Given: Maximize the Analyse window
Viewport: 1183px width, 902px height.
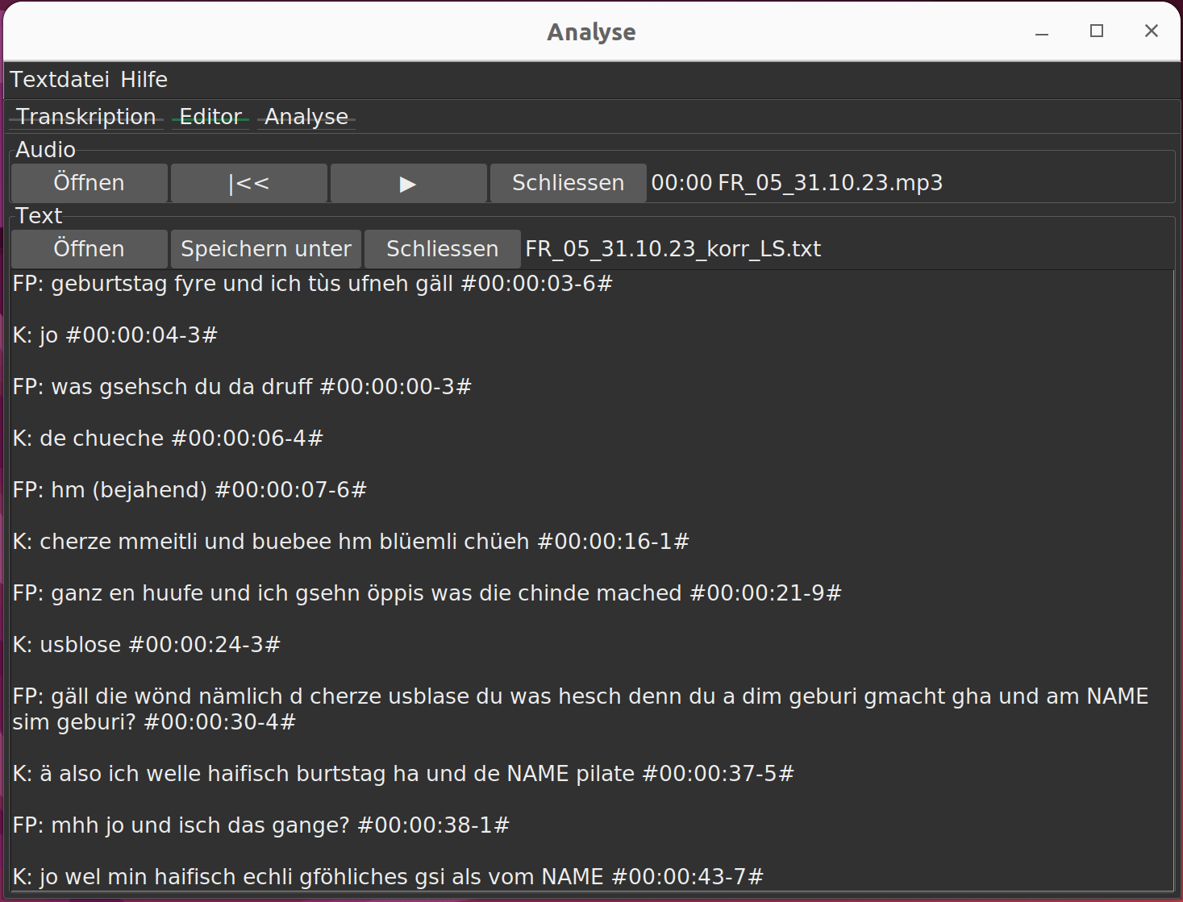Looking at the screenshot, I should click(1096, 31).
